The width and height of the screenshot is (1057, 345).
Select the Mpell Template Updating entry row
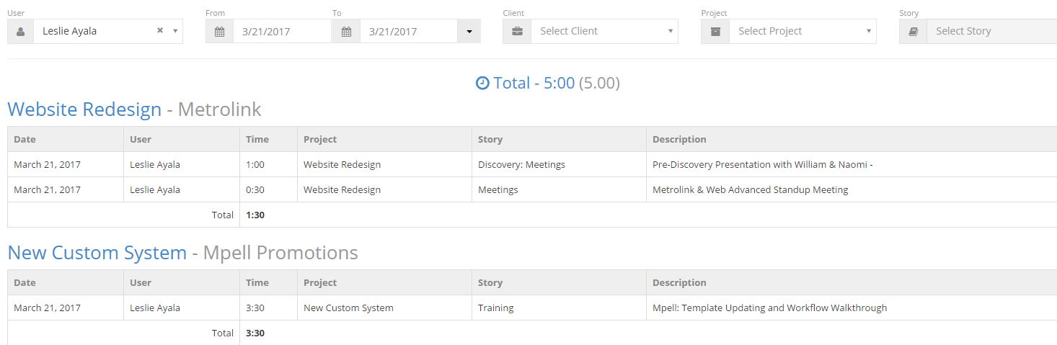click(769, 308)
